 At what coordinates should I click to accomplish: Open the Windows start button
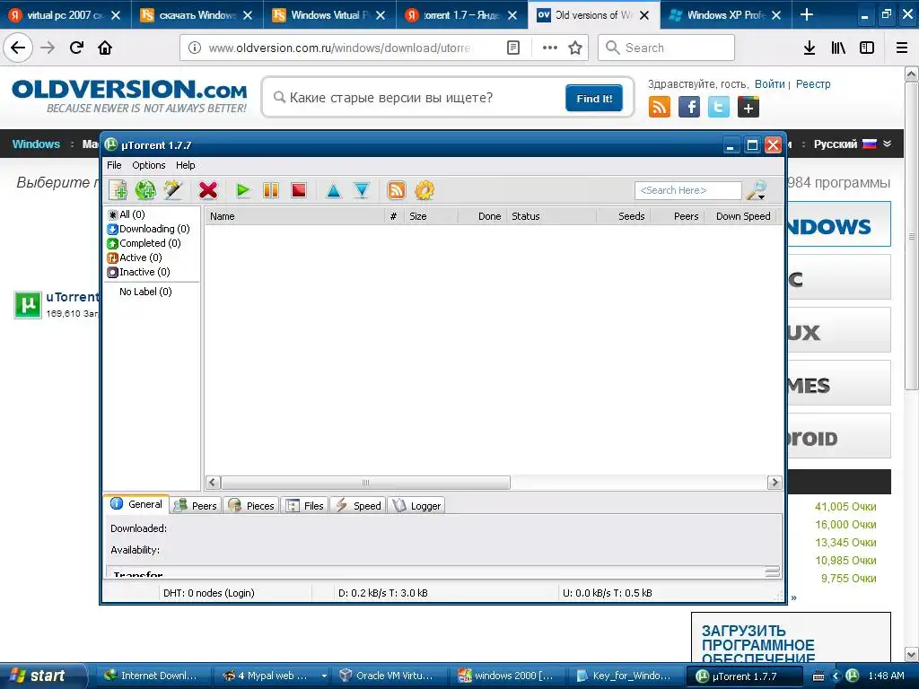tap(41, 676)
